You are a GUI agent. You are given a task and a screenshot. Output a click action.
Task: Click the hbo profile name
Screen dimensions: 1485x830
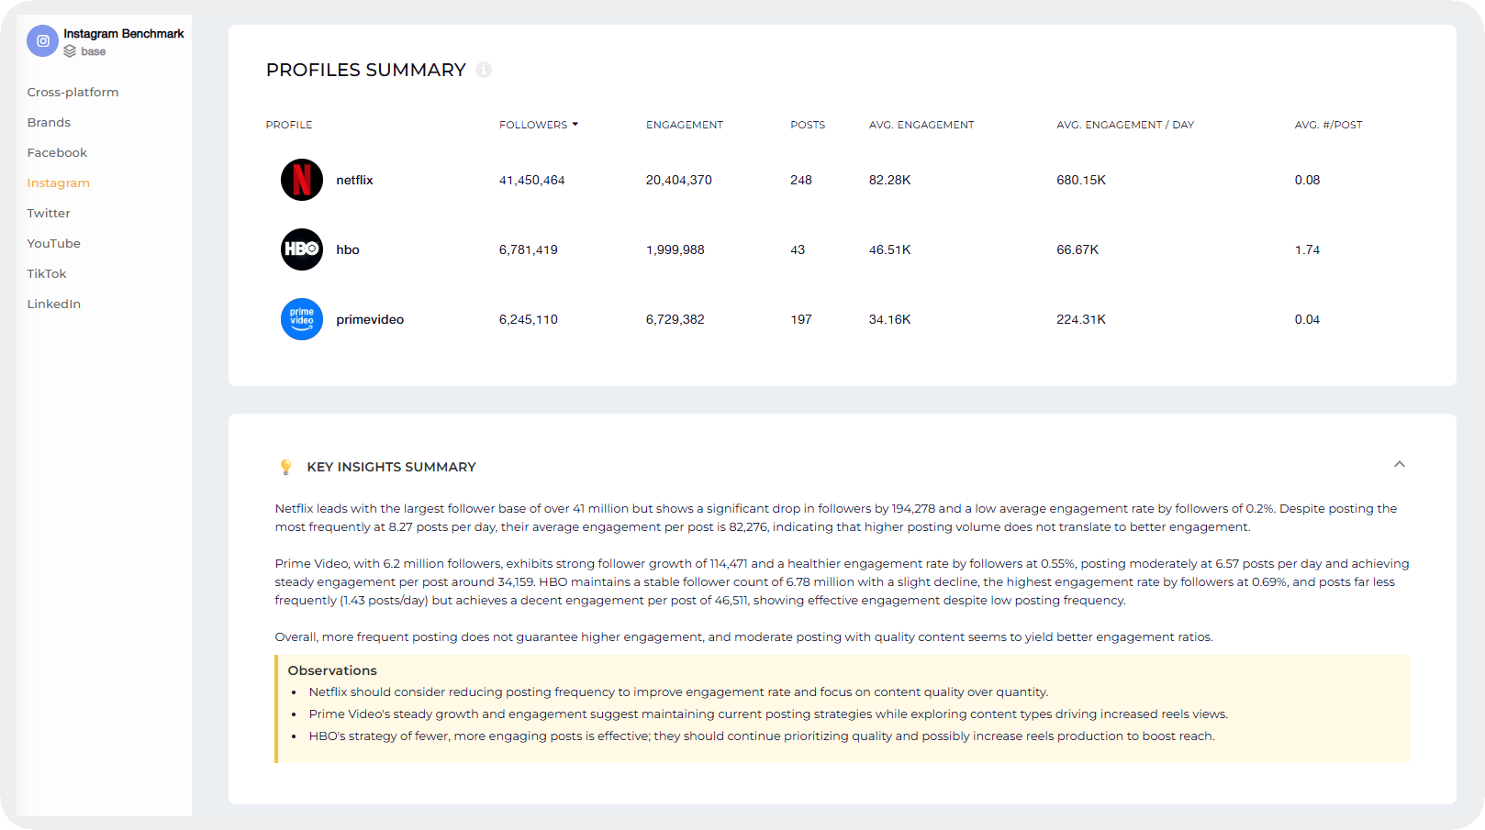(x=348, y=249)
